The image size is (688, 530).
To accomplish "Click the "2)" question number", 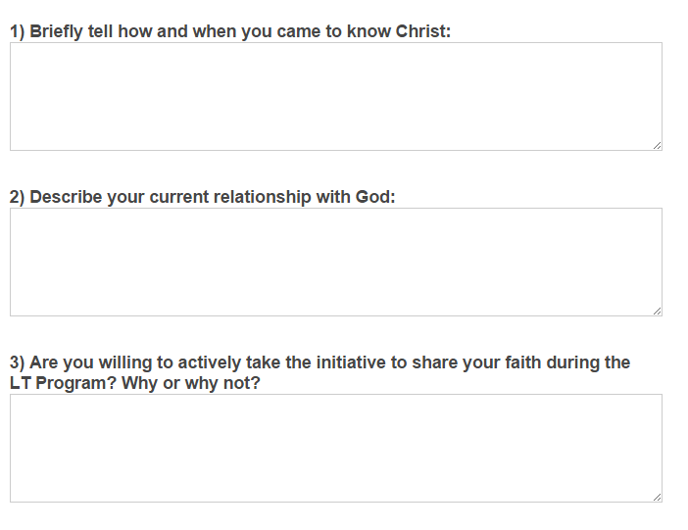I will 18,197.
